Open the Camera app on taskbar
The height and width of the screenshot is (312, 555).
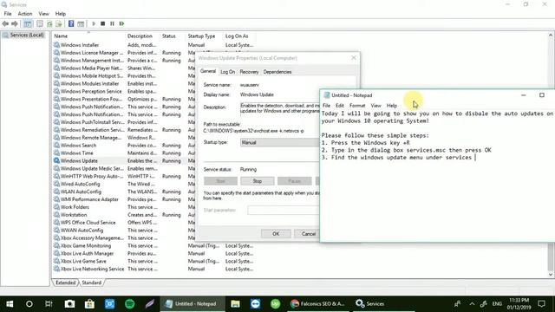point(69,304)
